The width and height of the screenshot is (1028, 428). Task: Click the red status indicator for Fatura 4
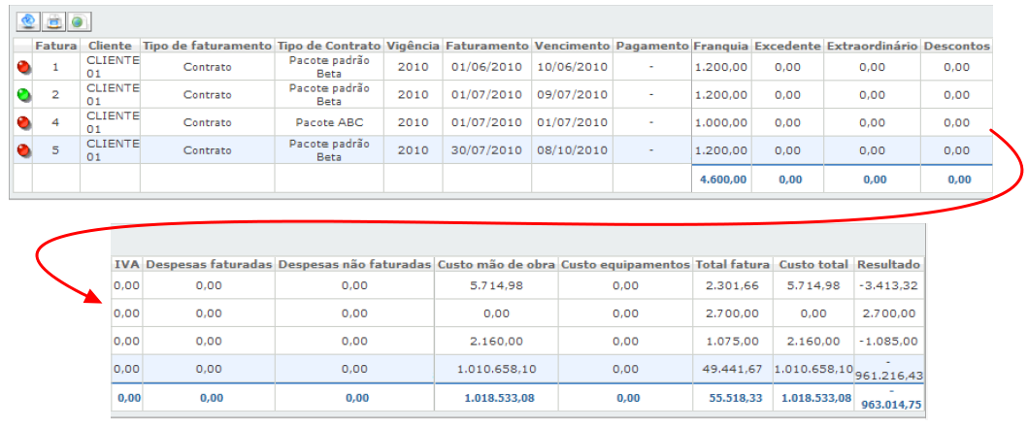pyautogui.click(x=23, y=123)
